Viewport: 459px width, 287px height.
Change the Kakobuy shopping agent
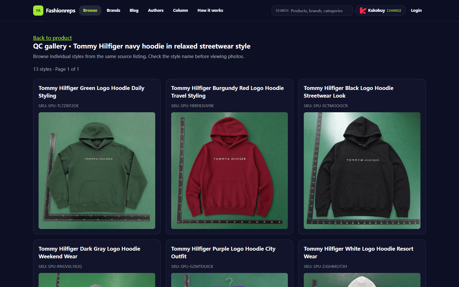394,11
